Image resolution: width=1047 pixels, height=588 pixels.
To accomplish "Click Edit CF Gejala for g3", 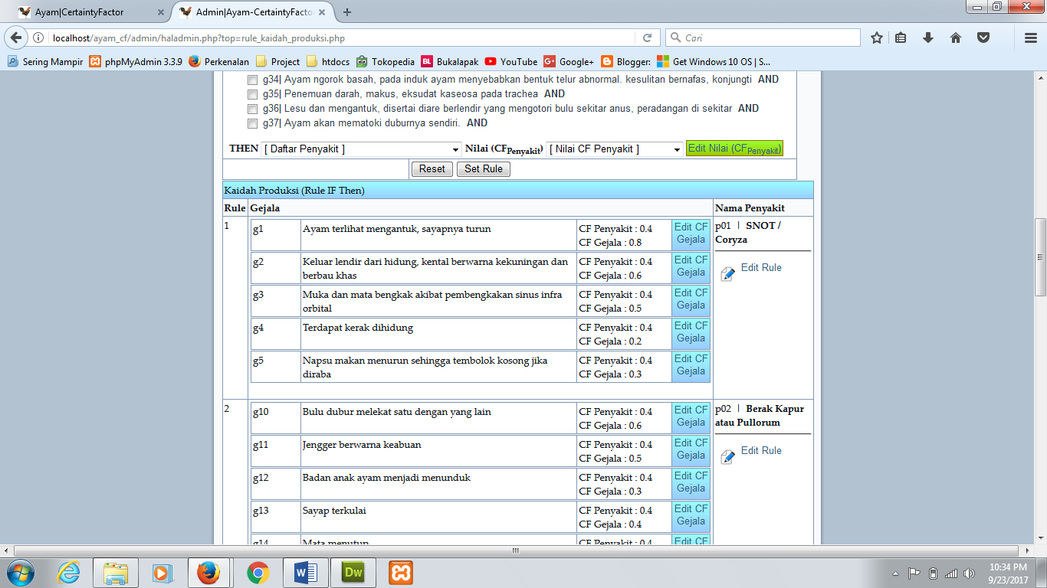I will click(x=691, y=299).
